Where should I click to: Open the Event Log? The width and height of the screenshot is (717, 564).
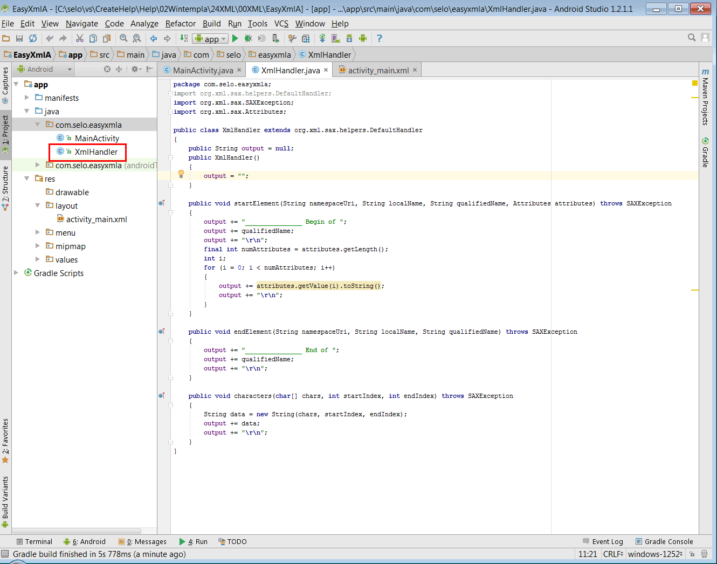pos(603,542)
